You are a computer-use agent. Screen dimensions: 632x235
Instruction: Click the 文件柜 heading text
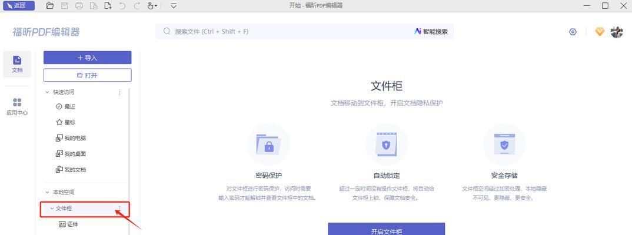pos(386,86)
